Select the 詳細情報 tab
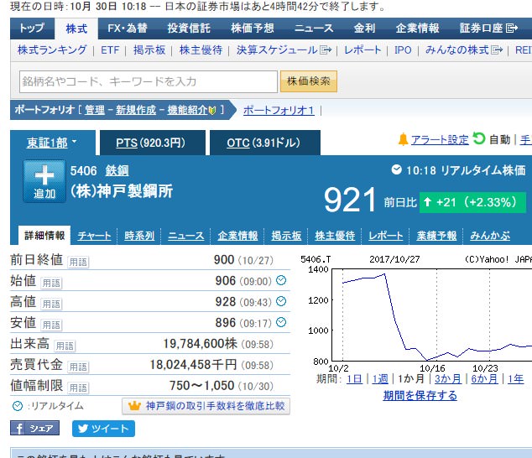This screenshot has width=532, height=458. pos(44,235)
